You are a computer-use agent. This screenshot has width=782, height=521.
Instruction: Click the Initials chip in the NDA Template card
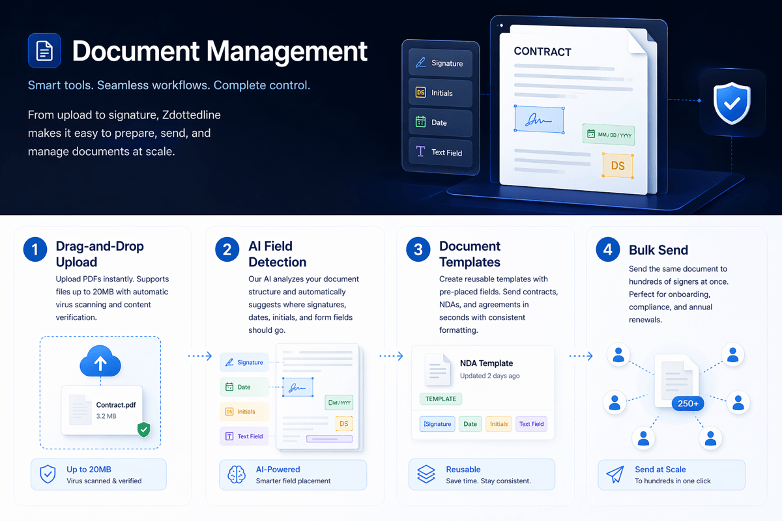point(499,424)
